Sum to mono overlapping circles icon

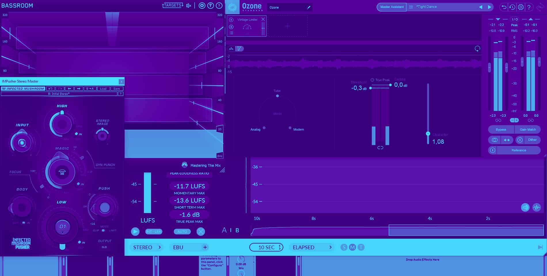click(495, 140)
